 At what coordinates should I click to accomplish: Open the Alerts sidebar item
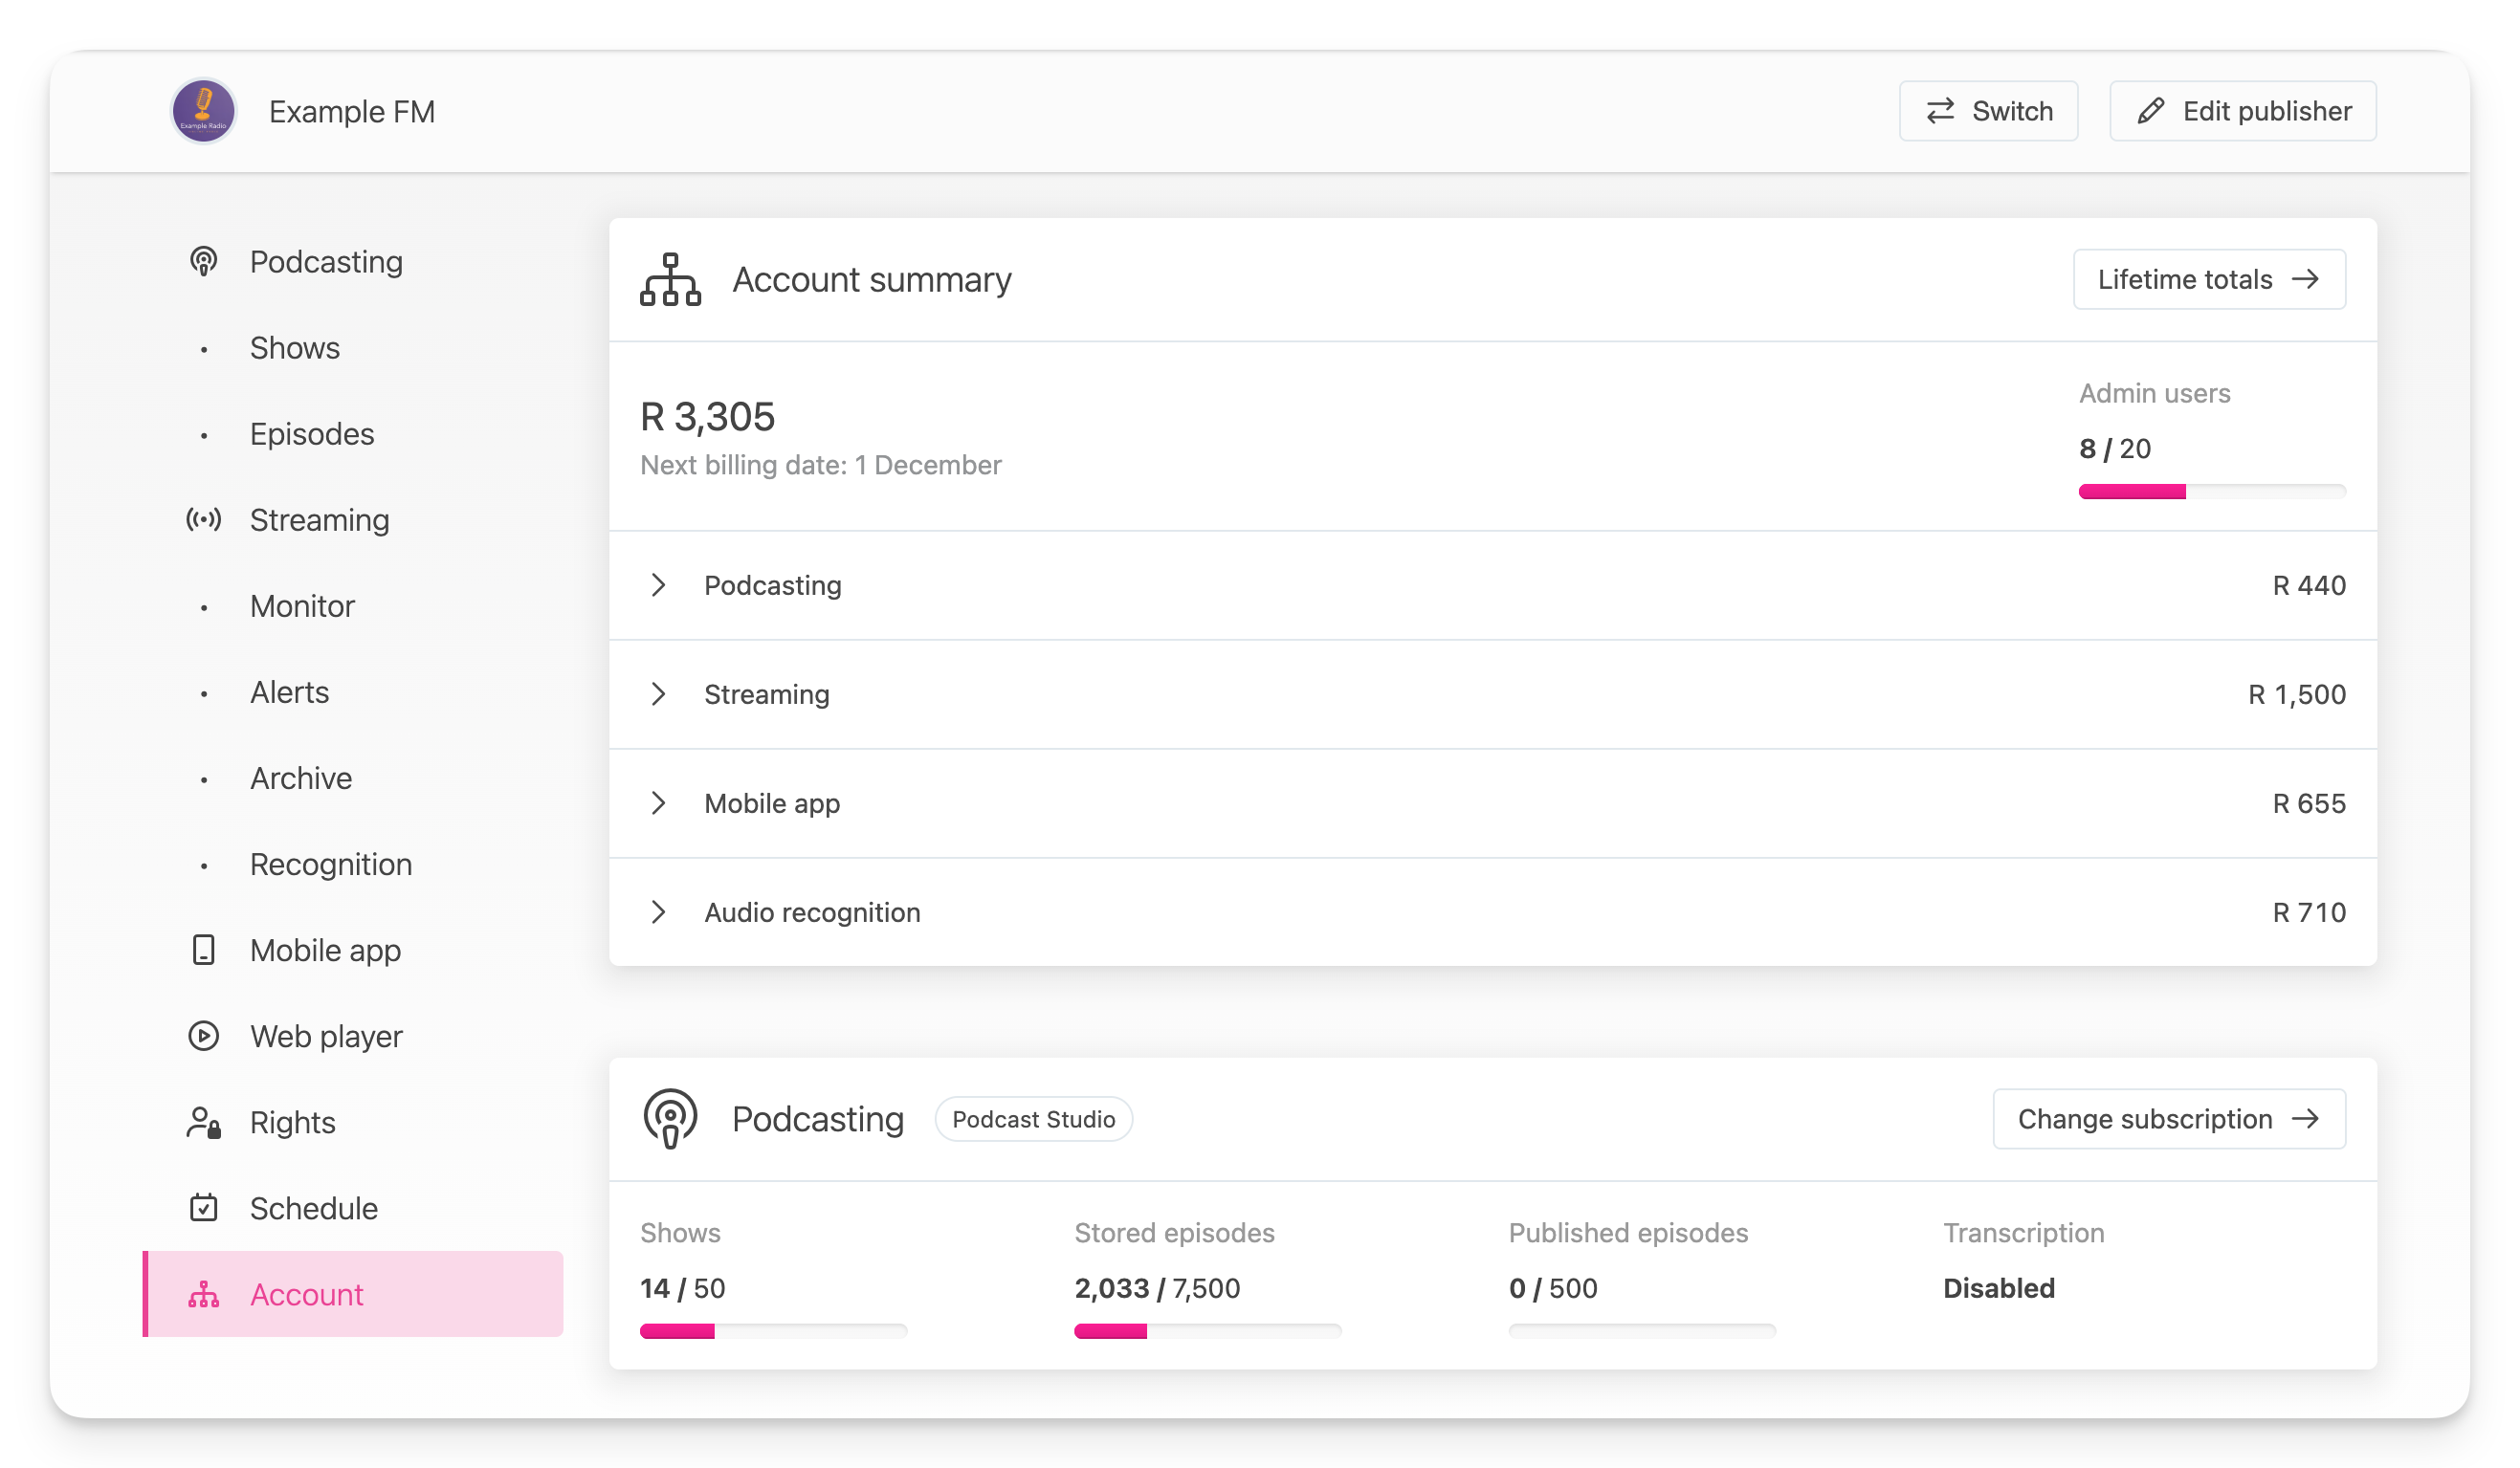pos(289,691)
